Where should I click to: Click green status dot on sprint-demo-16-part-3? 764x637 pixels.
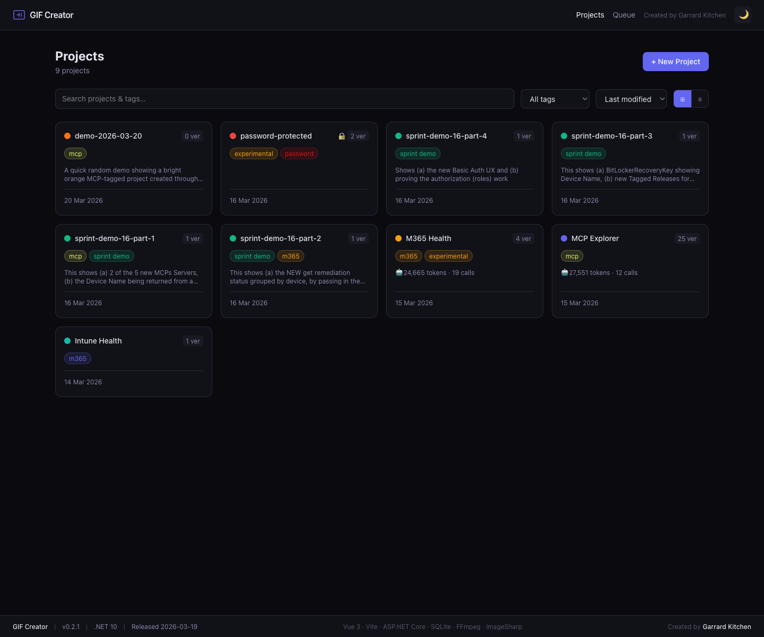tap(564, 136)
